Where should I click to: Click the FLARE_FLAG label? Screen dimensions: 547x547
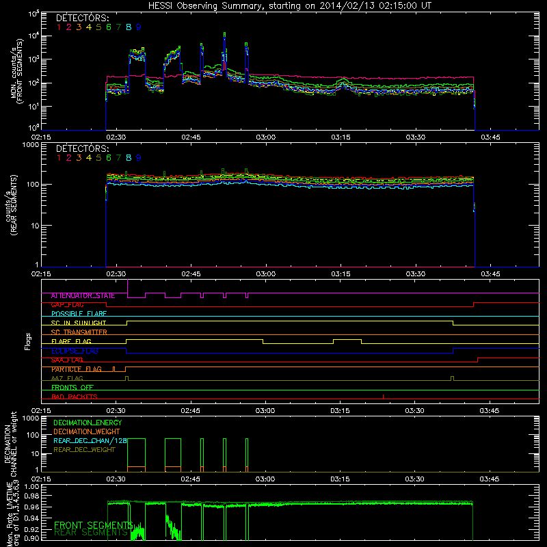click(71, 341)
